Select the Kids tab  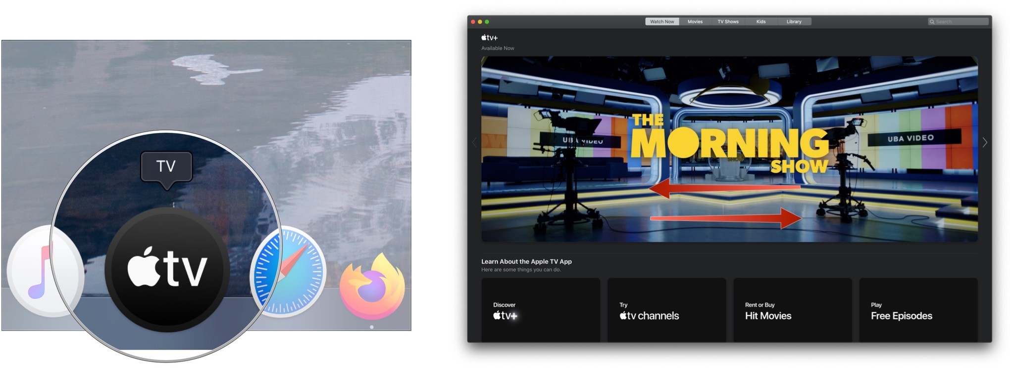tap(761, 22)
